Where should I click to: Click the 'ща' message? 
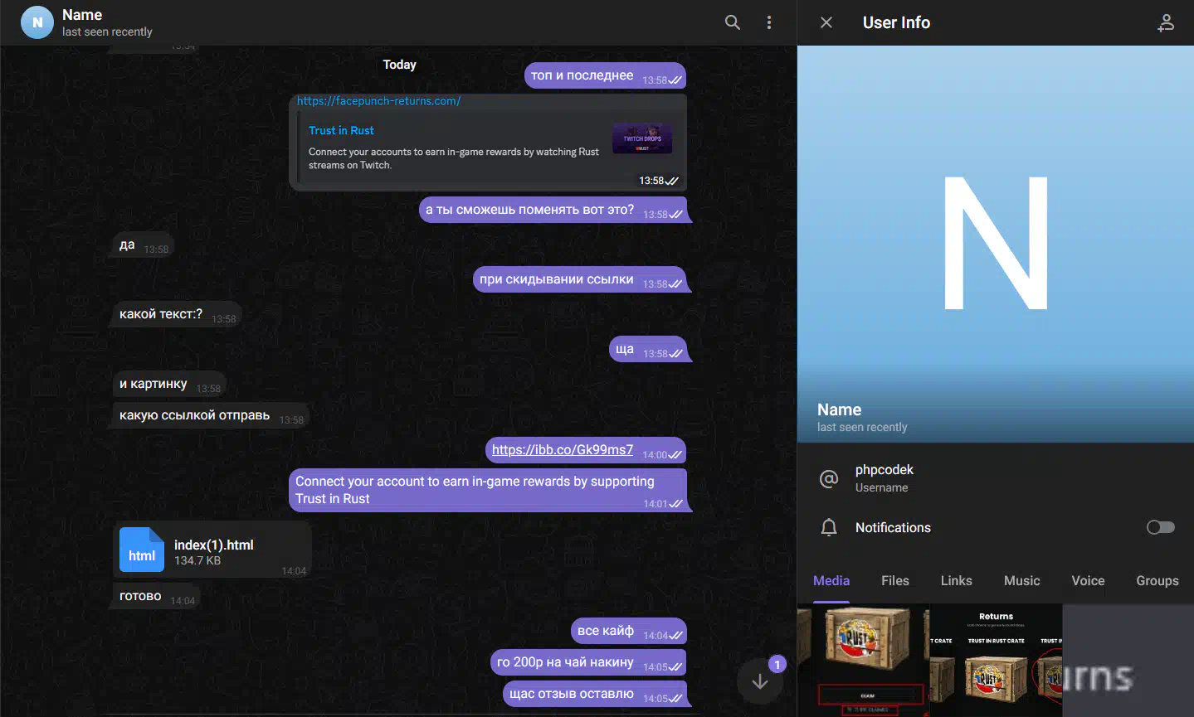[x=648, y=349]
